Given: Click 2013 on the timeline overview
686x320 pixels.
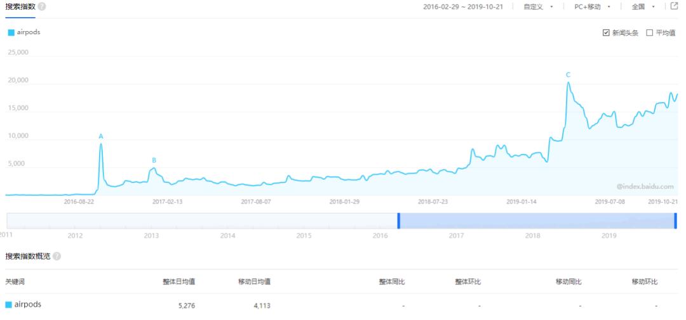Looking at the screenshot, I should click(x=151, y=236).
